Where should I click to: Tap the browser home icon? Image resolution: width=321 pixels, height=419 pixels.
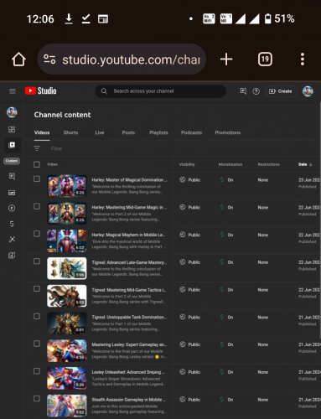18,59
